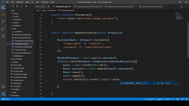Click the code minimap preview

click(180, 16)
